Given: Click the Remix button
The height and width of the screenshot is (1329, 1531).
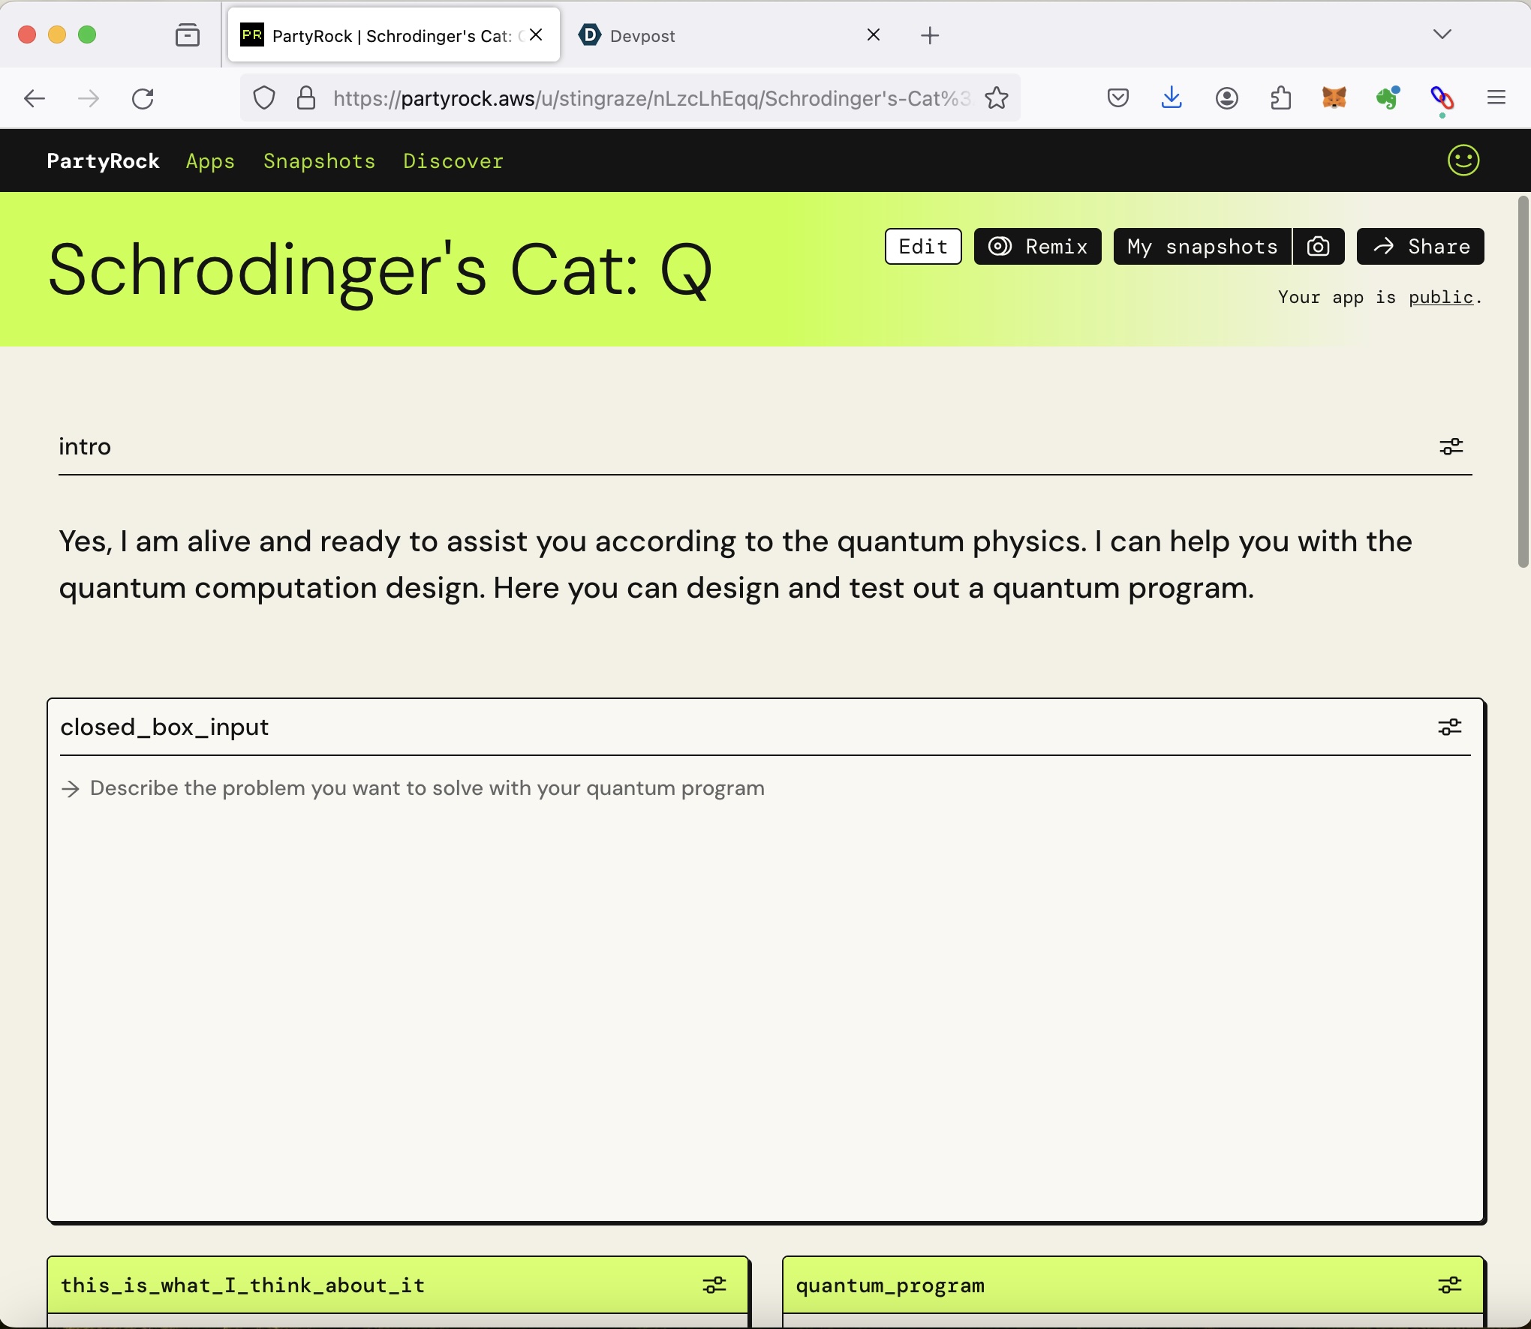Looking at the screenshot, I should (x=1037, y=247).
